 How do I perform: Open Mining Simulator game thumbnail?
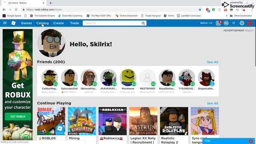(x=82, y=121)
